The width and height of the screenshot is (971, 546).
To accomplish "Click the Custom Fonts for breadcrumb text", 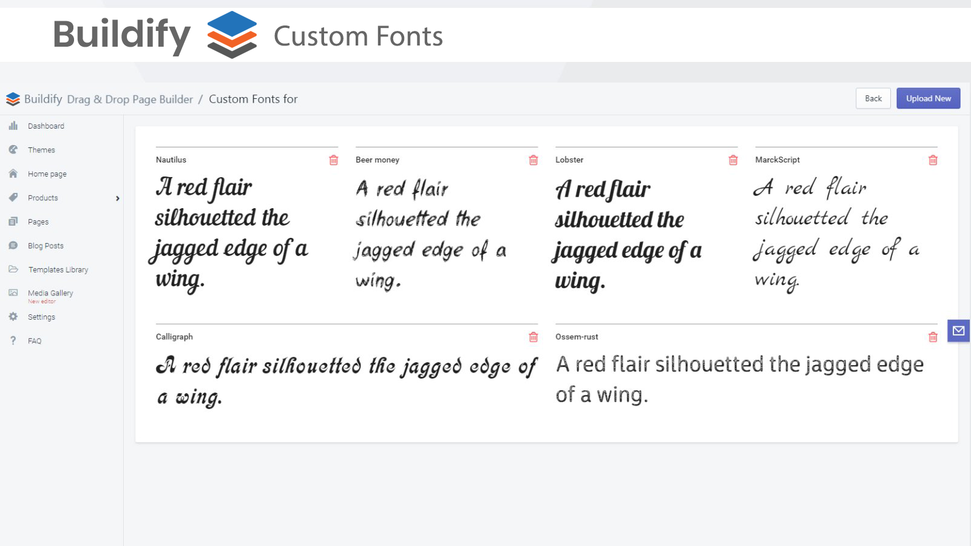I will coord(253,99).
